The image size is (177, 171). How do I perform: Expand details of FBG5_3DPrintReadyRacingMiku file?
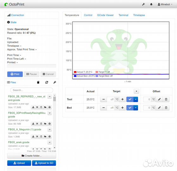[50, 113]
